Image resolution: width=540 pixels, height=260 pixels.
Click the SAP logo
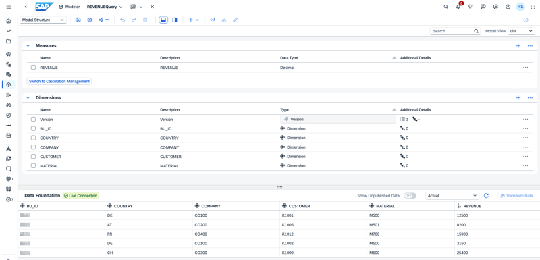click(x=44, y=7)
